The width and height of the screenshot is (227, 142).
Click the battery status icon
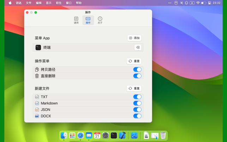pyautogui.click(x=204, y=3)
